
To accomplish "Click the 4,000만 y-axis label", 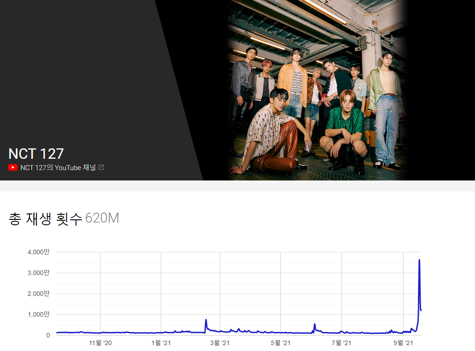I will tap(38, 252).
